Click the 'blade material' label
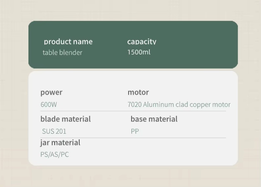Viewport: 261px width, 187px height. [66, 119]
